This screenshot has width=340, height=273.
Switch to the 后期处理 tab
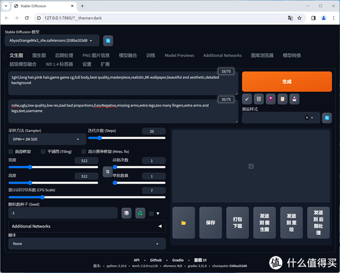coord(64,56)
